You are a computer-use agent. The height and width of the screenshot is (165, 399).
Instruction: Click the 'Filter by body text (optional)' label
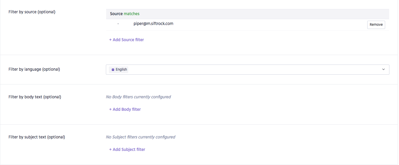(x=35, y=97)
